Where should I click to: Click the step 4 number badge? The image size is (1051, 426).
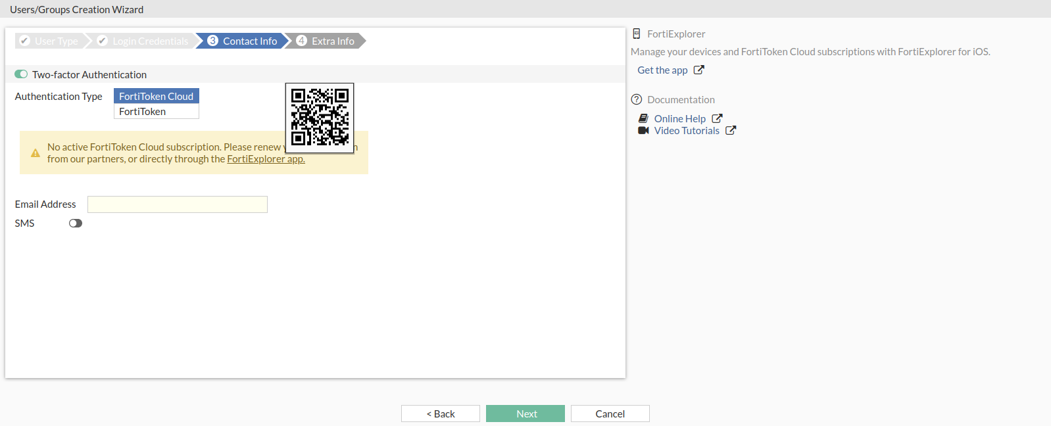pyautogui.click(x=301, y=41)
